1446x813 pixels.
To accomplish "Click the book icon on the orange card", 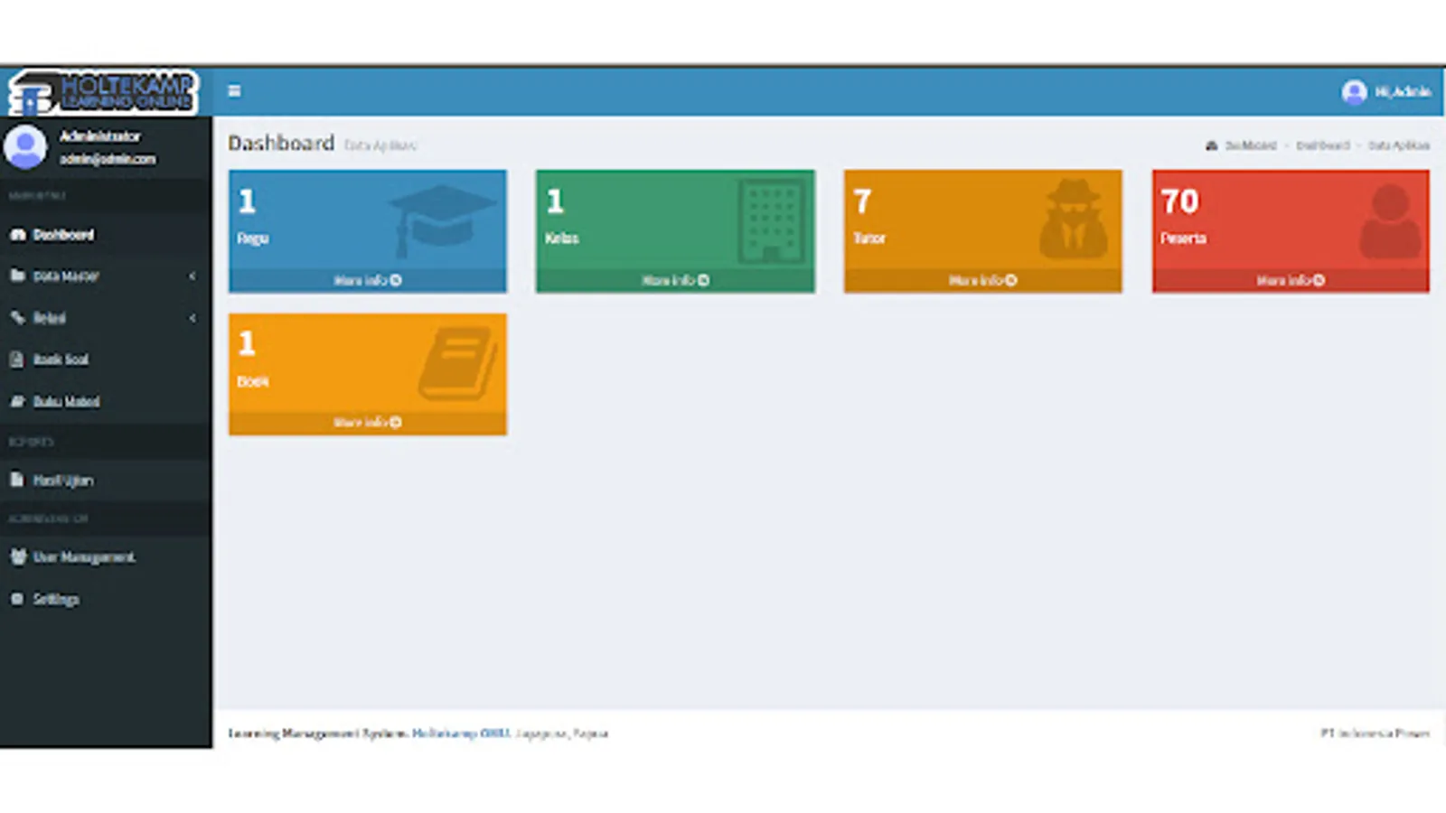I will 457,363.
